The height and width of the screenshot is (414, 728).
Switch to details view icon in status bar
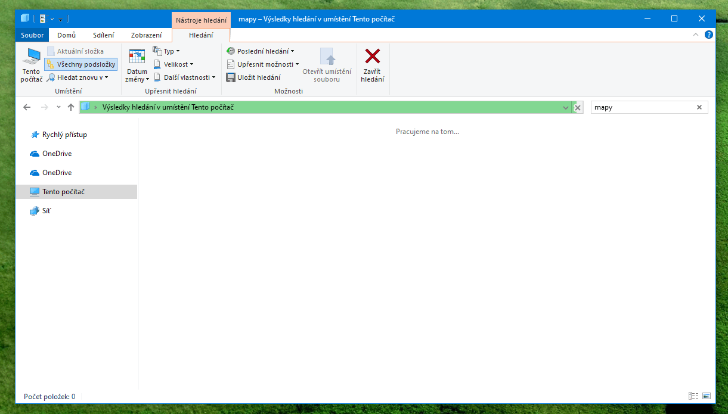(x=693, y=396)
